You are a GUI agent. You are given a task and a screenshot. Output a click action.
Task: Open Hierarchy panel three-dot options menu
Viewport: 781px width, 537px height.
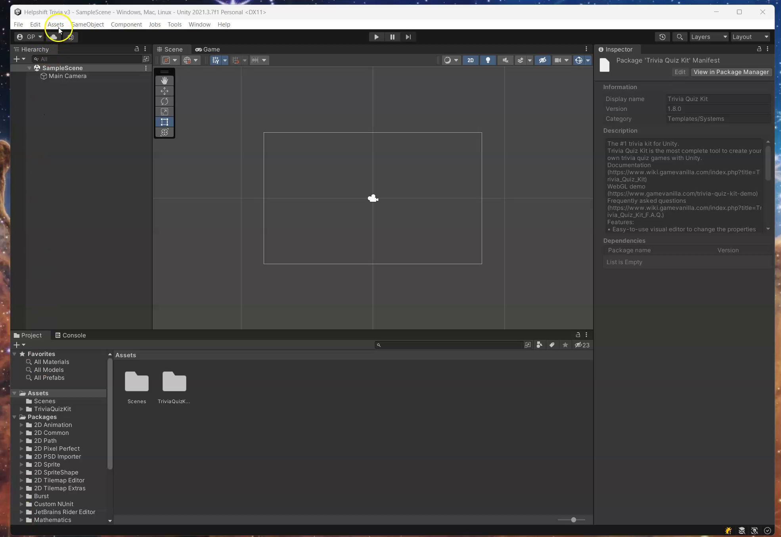[145, 49]
